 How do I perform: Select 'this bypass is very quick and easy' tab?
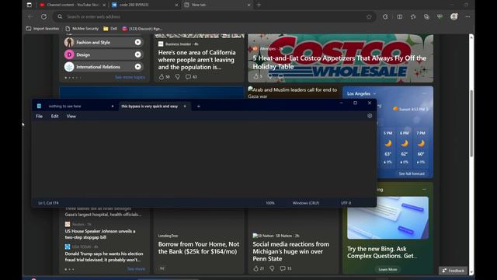[149, 107]
